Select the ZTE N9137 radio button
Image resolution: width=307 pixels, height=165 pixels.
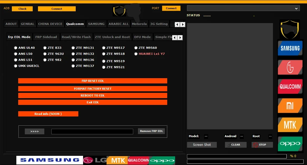pos(73,66)
